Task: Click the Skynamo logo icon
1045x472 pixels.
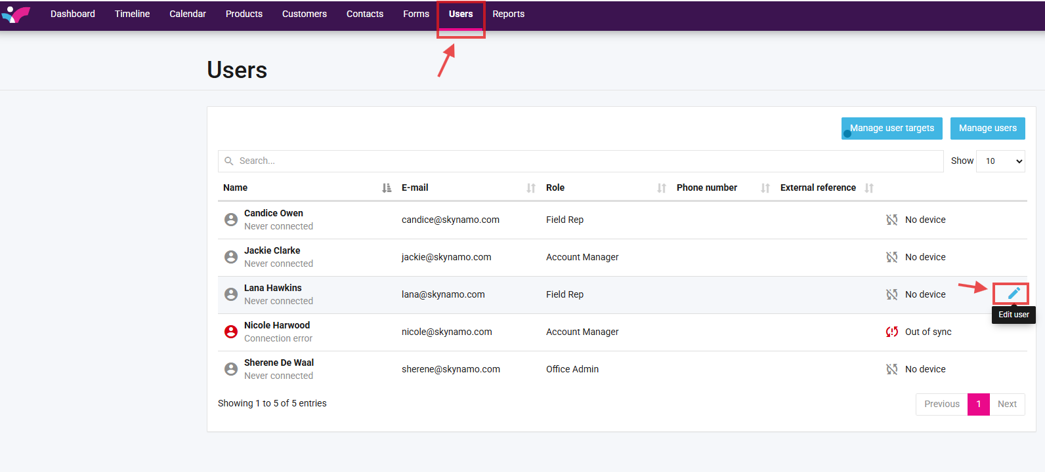Action: click(16, 14)
